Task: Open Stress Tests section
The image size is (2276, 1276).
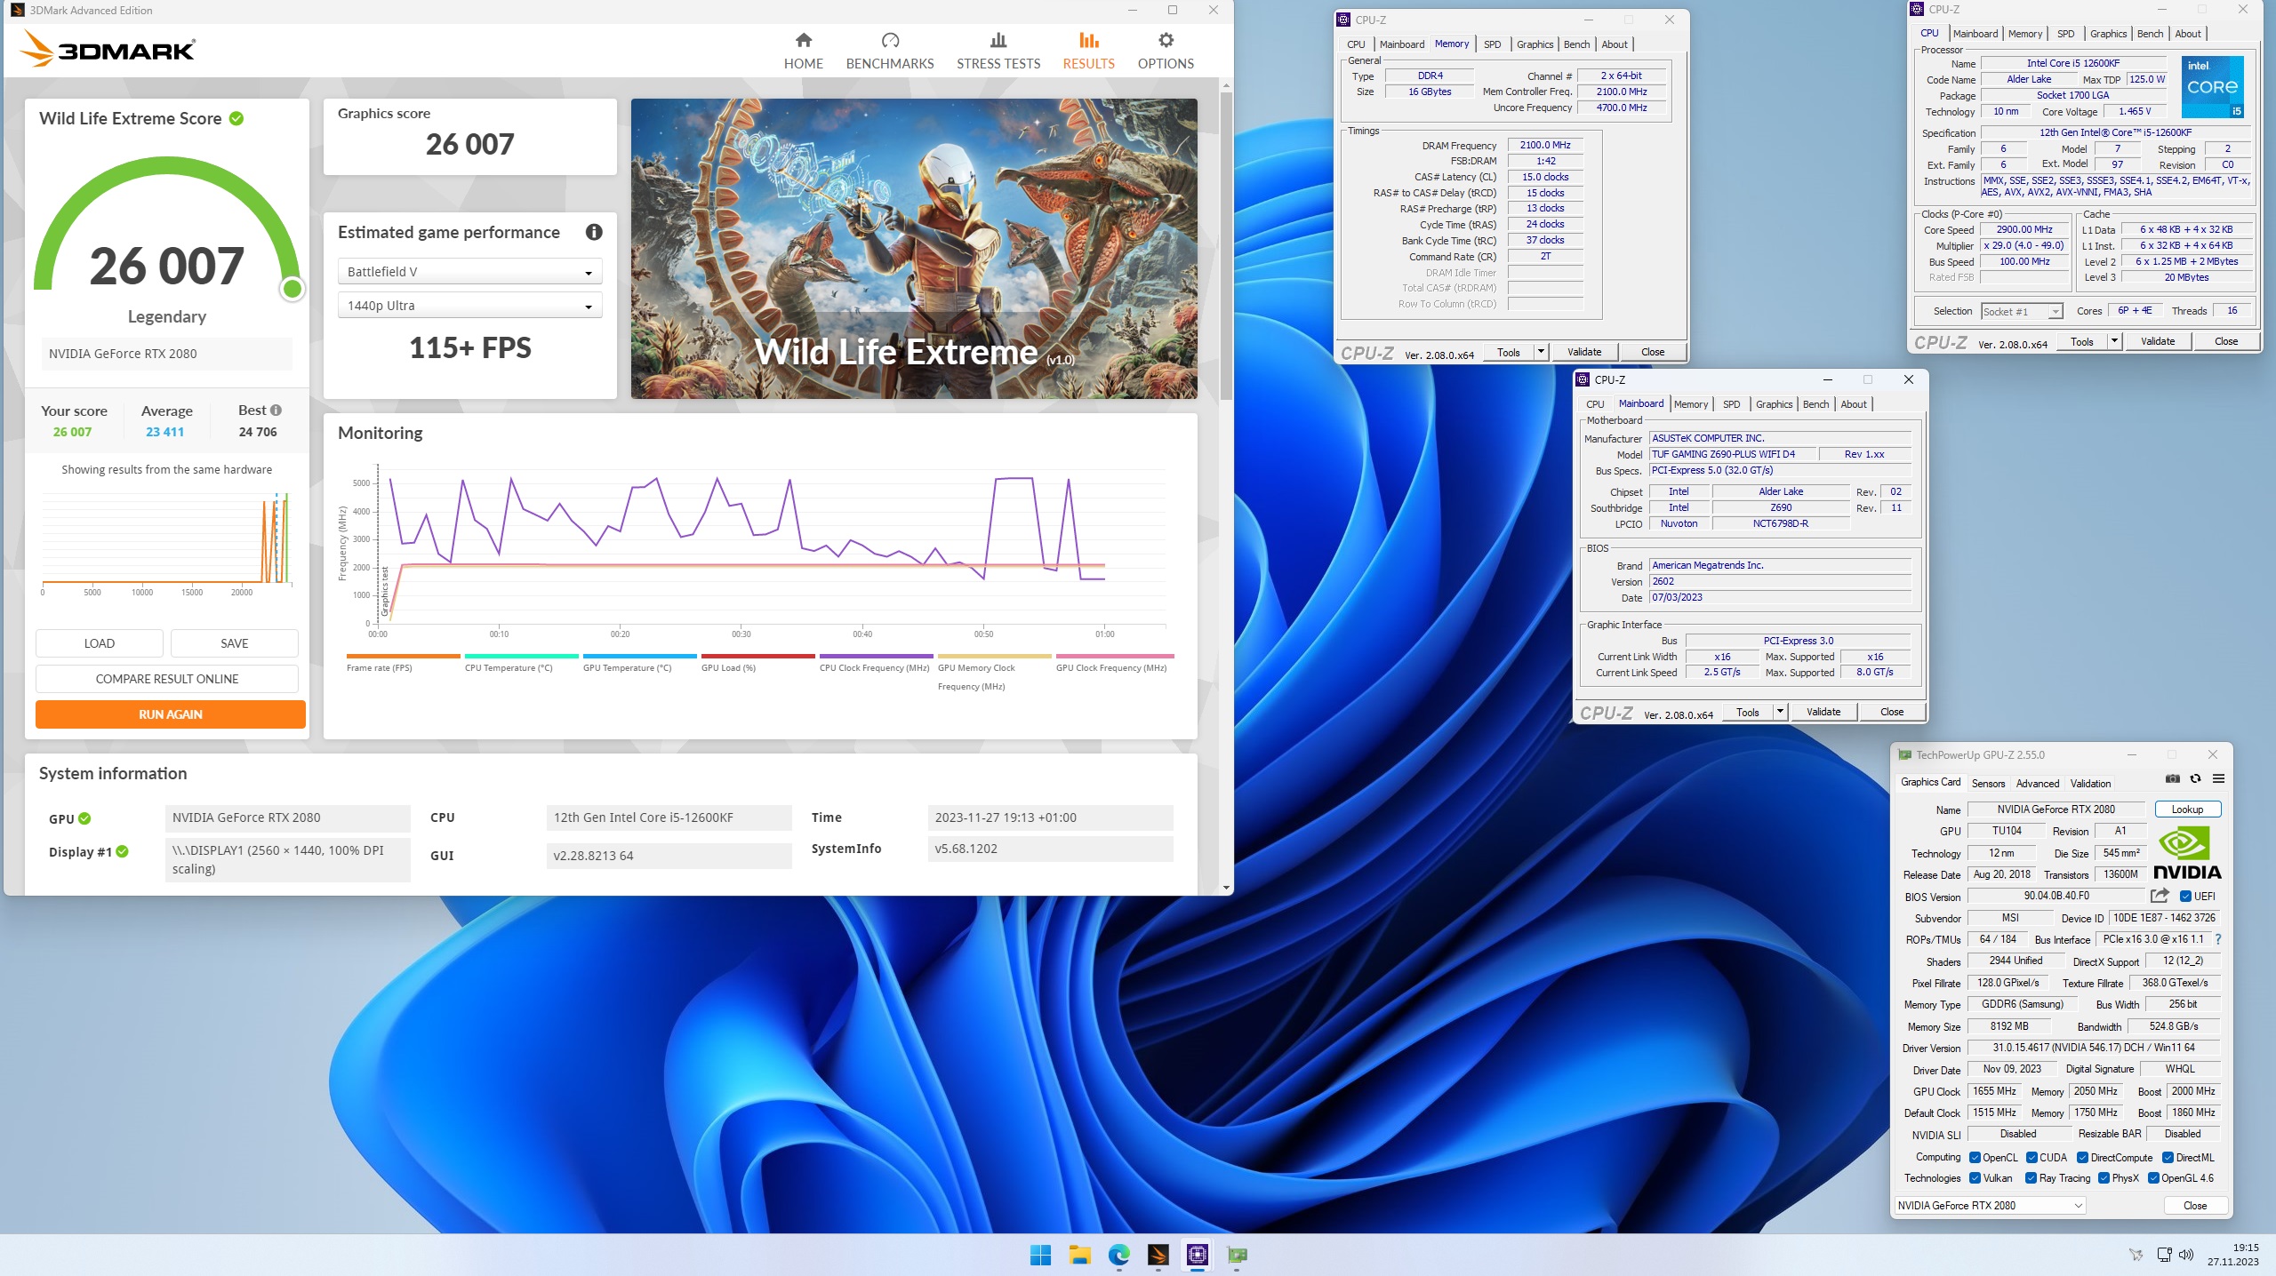Action: tap(998, 51)
